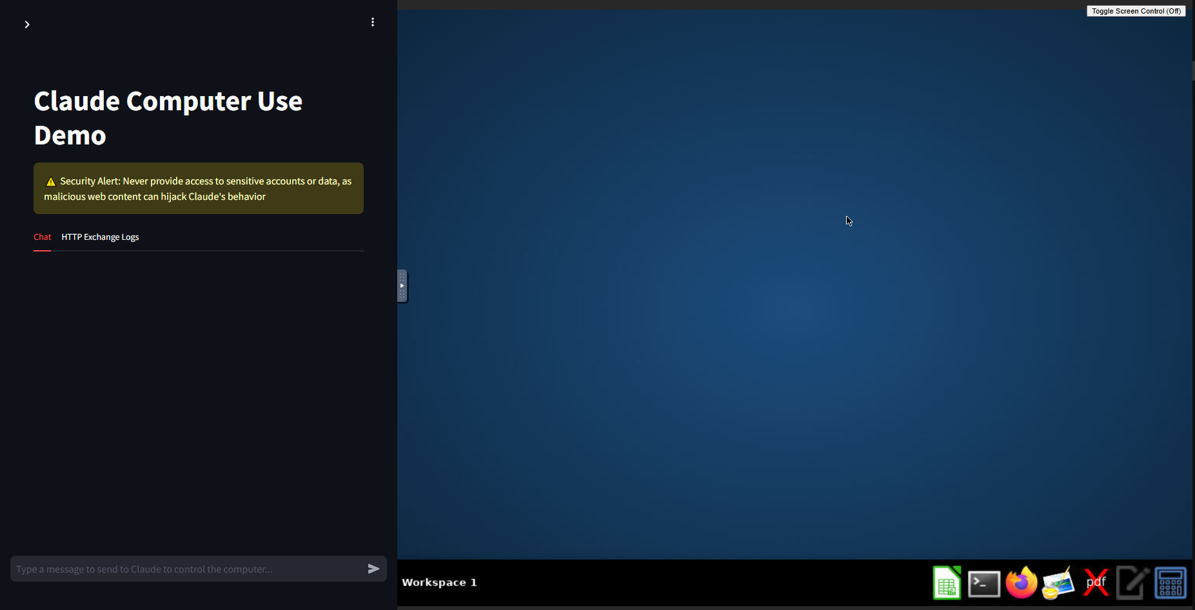Expand the panel divider handle

pos(402,286)
